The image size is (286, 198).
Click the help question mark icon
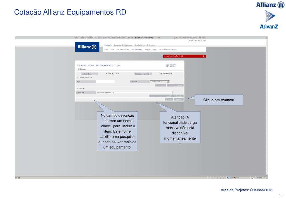[174, 66]
